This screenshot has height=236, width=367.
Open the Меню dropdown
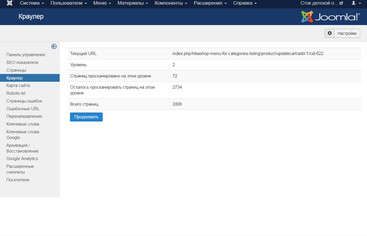pos(102,3)
